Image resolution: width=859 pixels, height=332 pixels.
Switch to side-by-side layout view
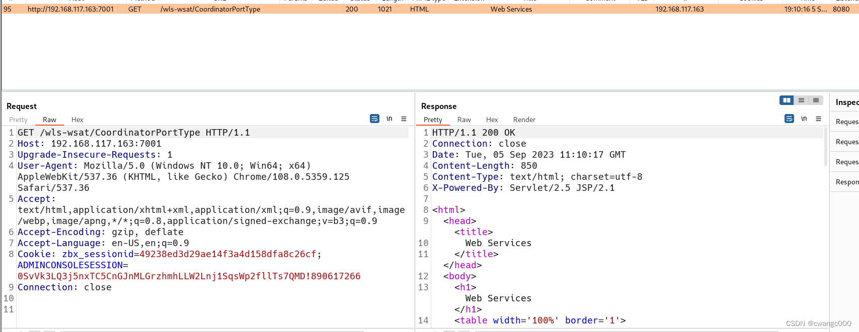[x=787, y=100]
